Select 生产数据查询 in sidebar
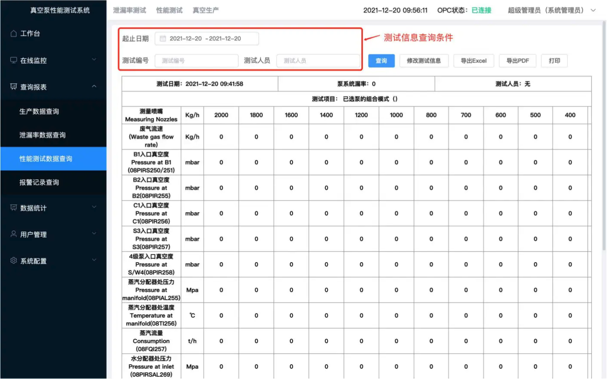This screenshot has width=609, height=379. [53, 111]
